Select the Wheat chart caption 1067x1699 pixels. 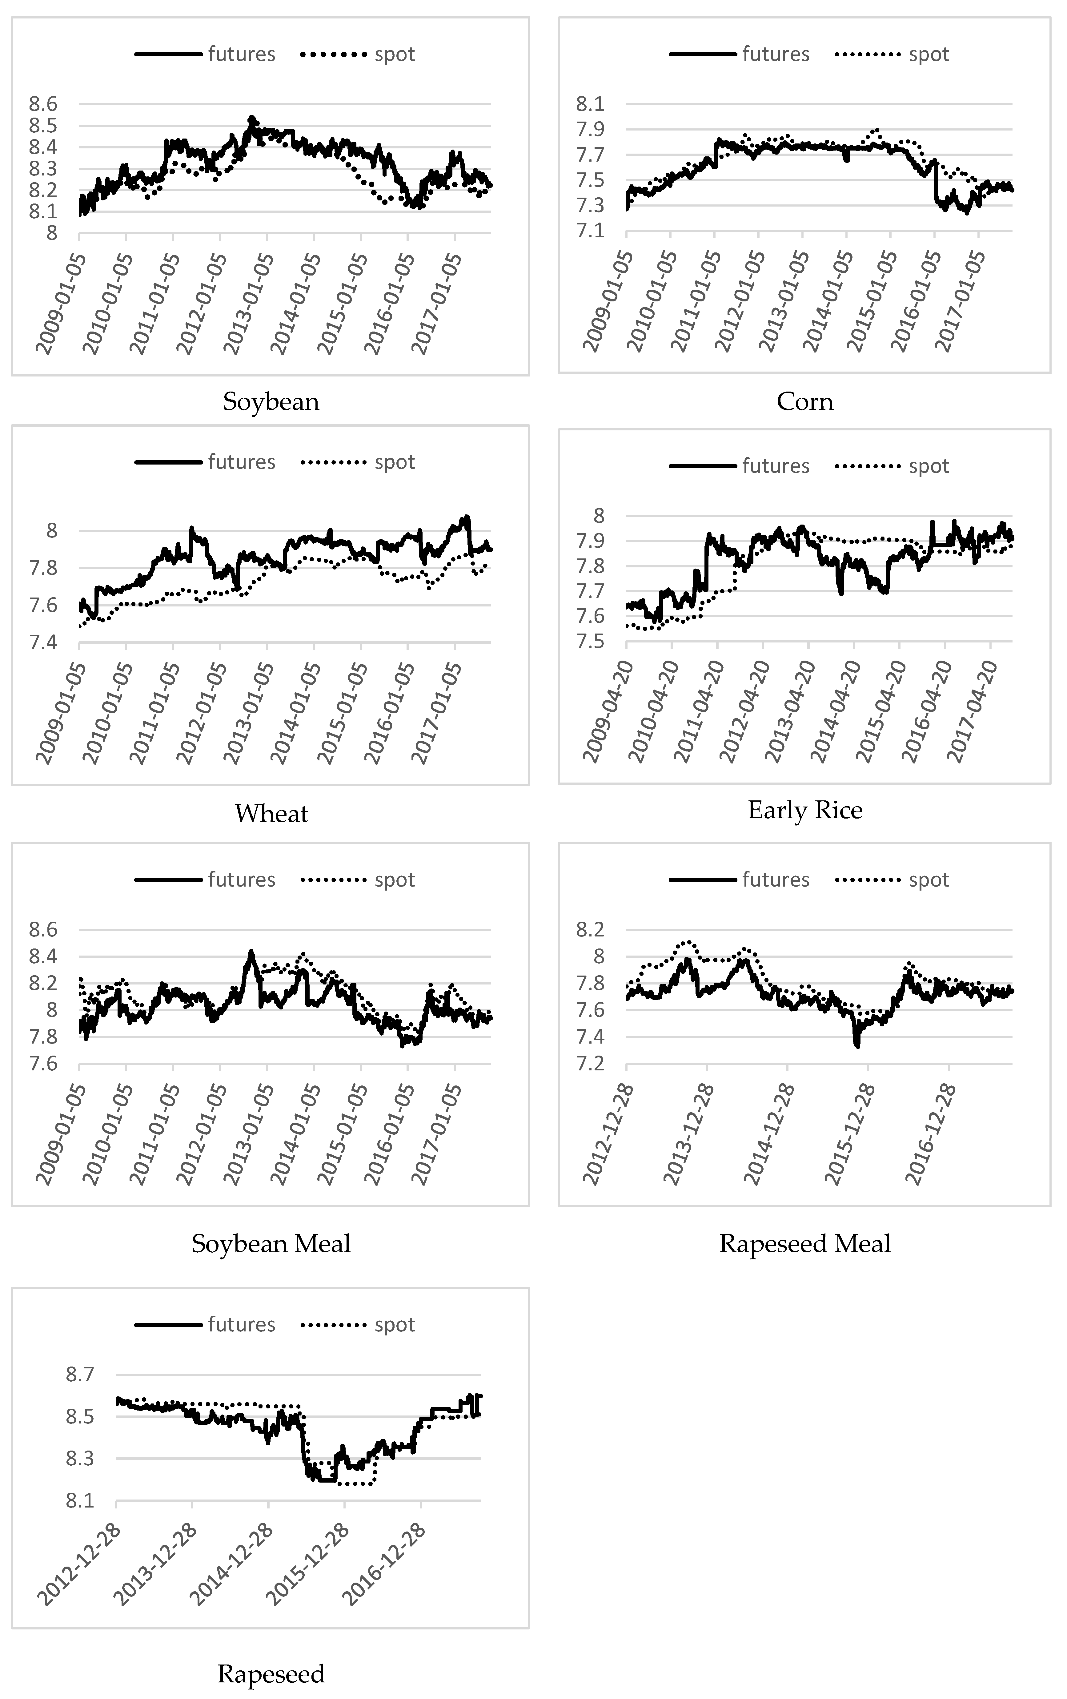271,814
